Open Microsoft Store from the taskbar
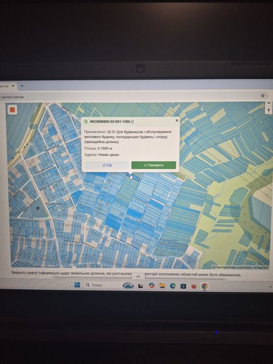The height and width of the screenshot is (364, 273). pos(183,286)
